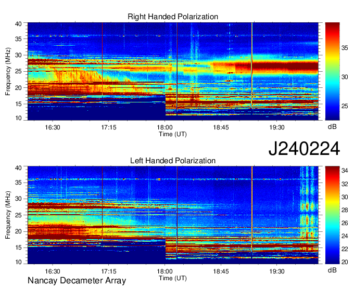Click the 'Nancay Decameter Array' caption
Screen dimensions: 354x287
coord(77,281)
